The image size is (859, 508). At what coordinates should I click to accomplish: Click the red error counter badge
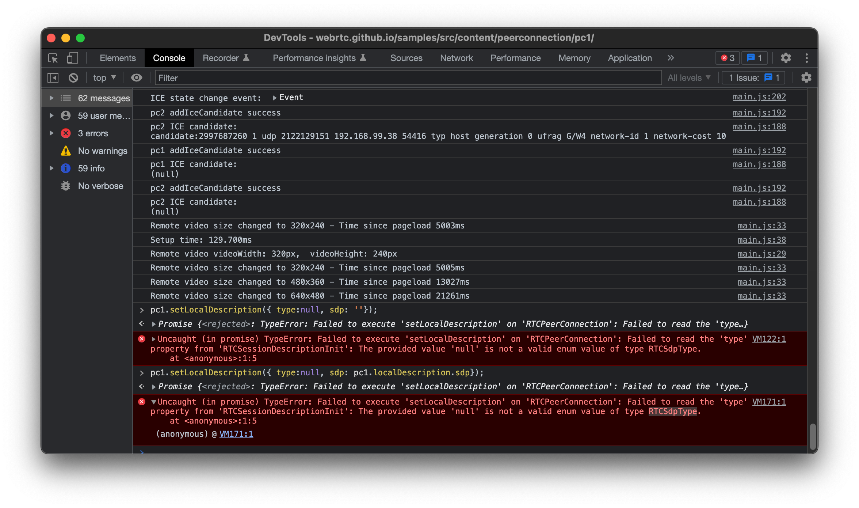tap(727, 58)
